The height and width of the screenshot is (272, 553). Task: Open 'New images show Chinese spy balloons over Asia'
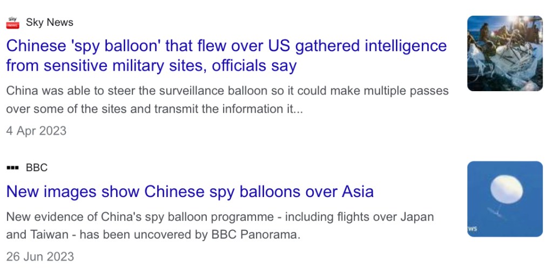click(190, 192)
